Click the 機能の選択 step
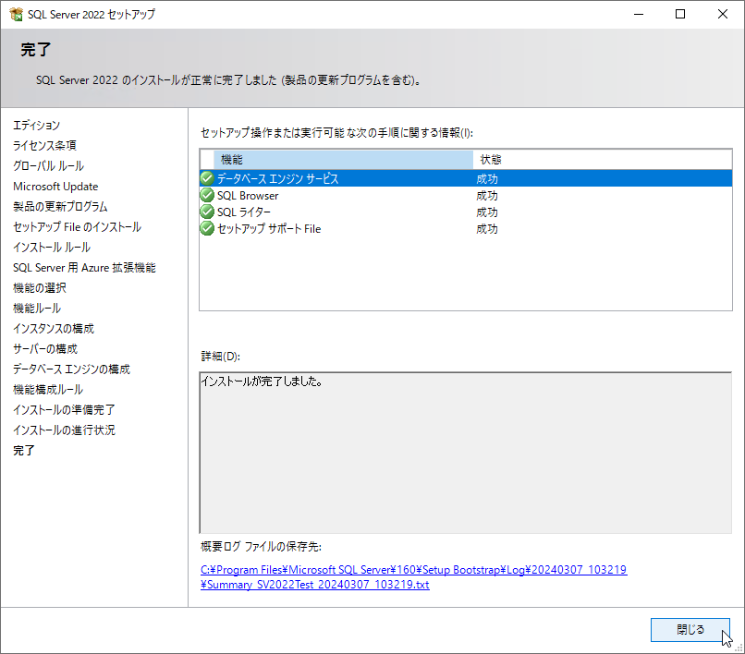The image size is (745, 654). pyautogui.click(x=40, y=288)
